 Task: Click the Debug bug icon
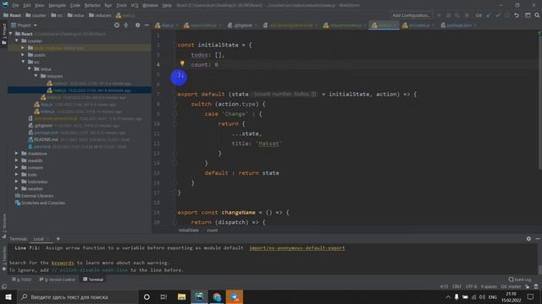(448, 15)
